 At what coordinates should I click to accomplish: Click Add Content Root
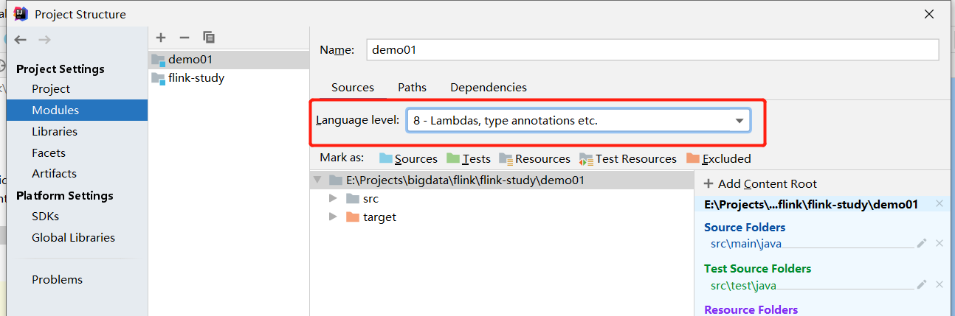click(x=760, y=183)
